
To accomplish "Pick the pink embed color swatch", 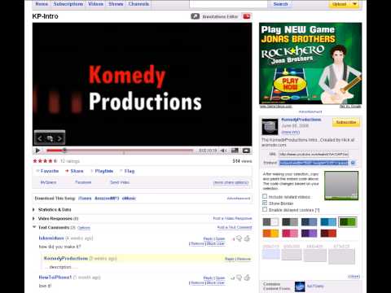I will pos(290,234).
